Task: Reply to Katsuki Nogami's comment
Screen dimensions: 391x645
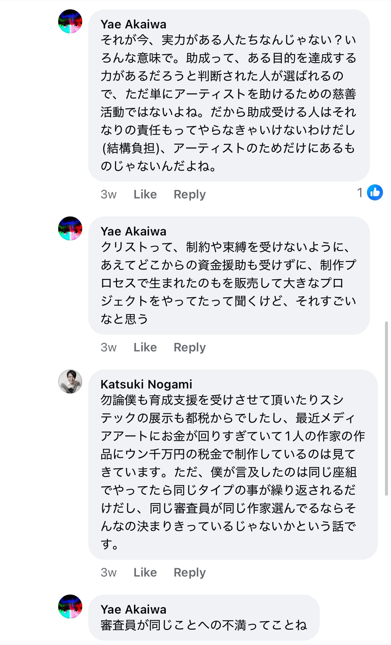Action: pos(189,573)
